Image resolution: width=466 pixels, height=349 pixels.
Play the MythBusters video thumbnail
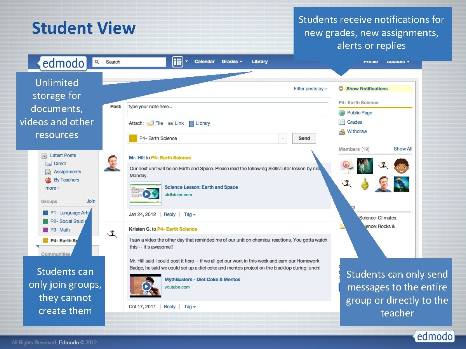[145, 286]
